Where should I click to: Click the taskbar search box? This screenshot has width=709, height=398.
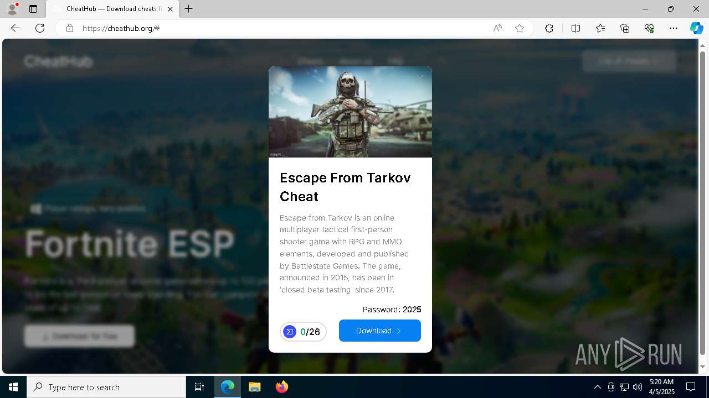(x=106, y=387)
